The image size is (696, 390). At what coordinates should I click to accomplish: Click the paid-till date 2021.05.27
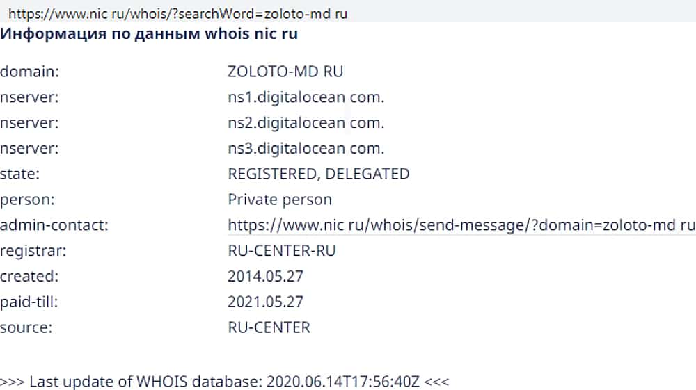pos(265,302)
